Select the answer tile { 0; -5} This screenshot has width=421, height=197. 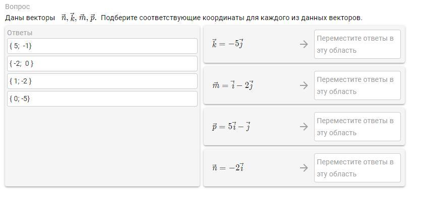102,99
